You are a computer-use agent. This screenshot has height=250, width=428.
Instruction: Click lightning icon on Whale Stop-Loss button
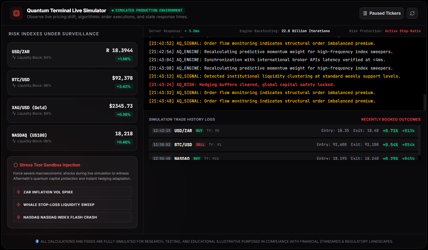[x=19, y=205]
